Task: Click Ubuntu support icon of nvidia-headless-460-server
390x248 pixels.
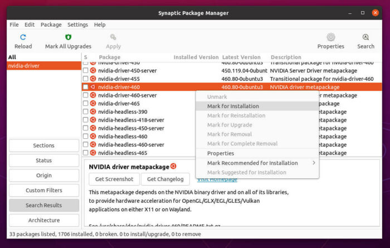Action: click(93, 144)
